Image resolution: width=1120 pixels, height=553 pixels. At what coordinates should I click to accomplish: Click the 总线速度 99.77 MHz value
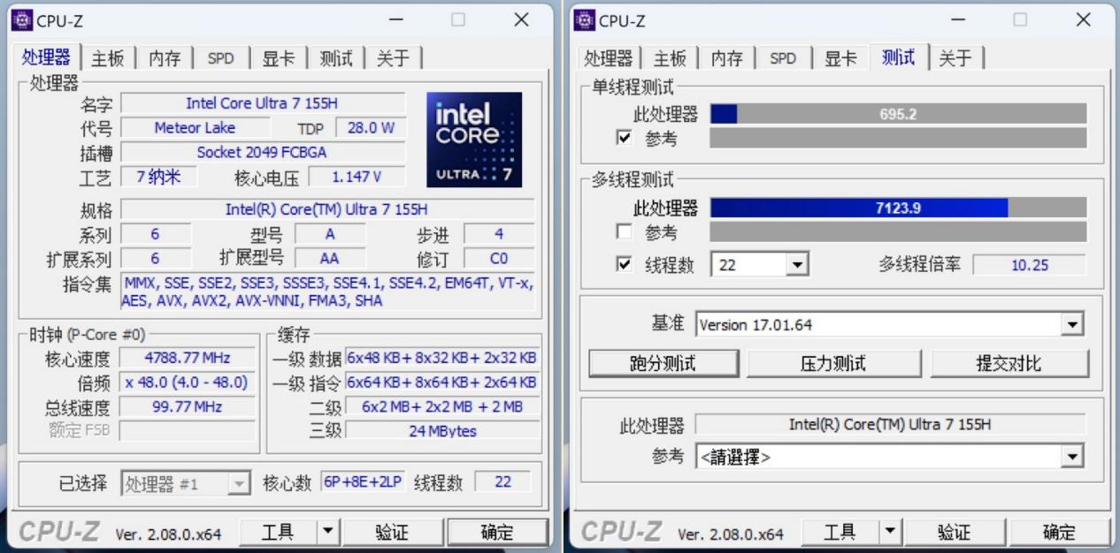(x=188, y=406)
